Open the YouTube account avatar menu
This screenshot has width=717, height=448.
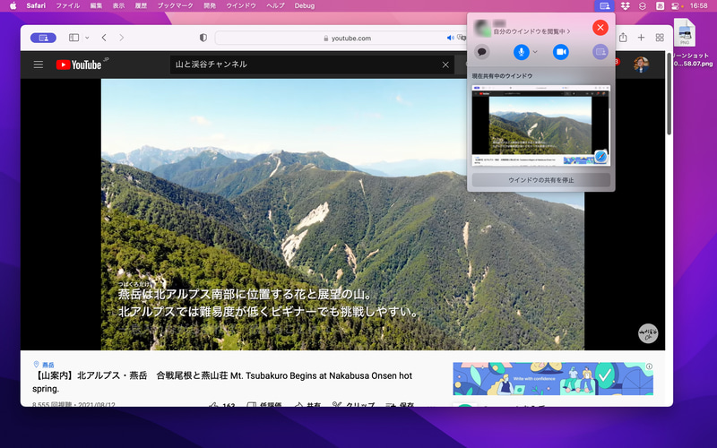click(x=641, y=65)
